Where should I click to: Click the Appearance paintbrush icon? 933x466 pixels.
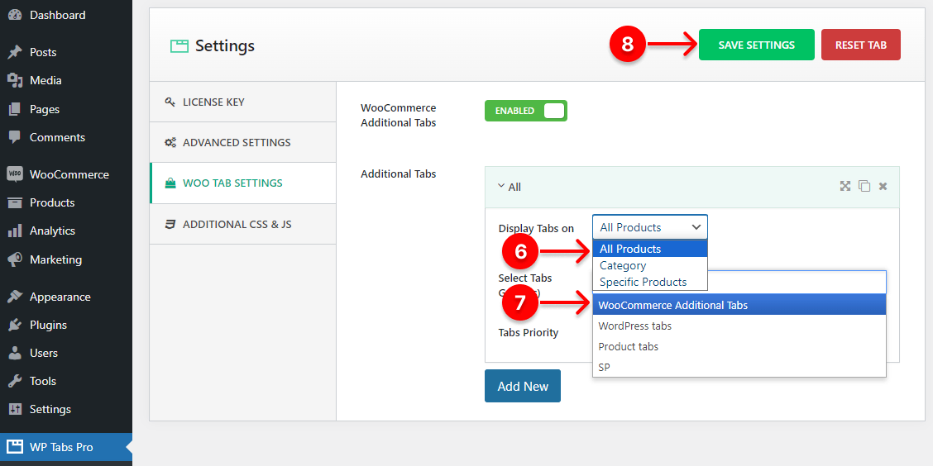15,297
